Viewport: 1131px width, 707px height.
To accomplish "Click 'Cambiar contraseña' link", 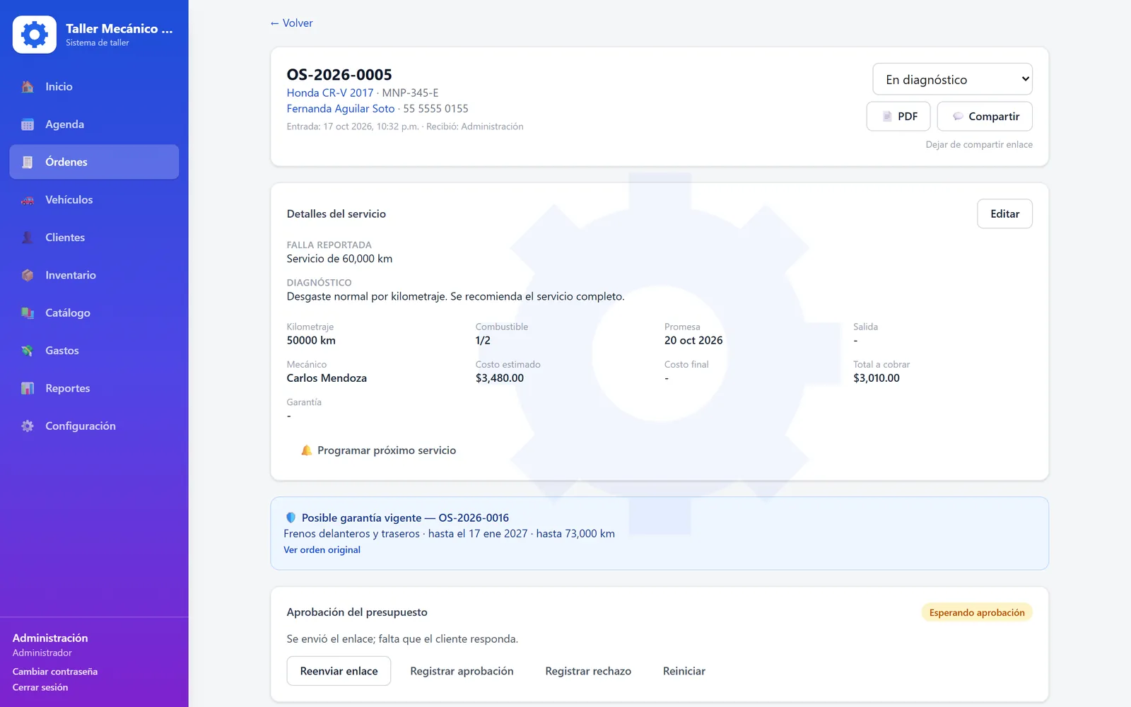I will (55, 672).
